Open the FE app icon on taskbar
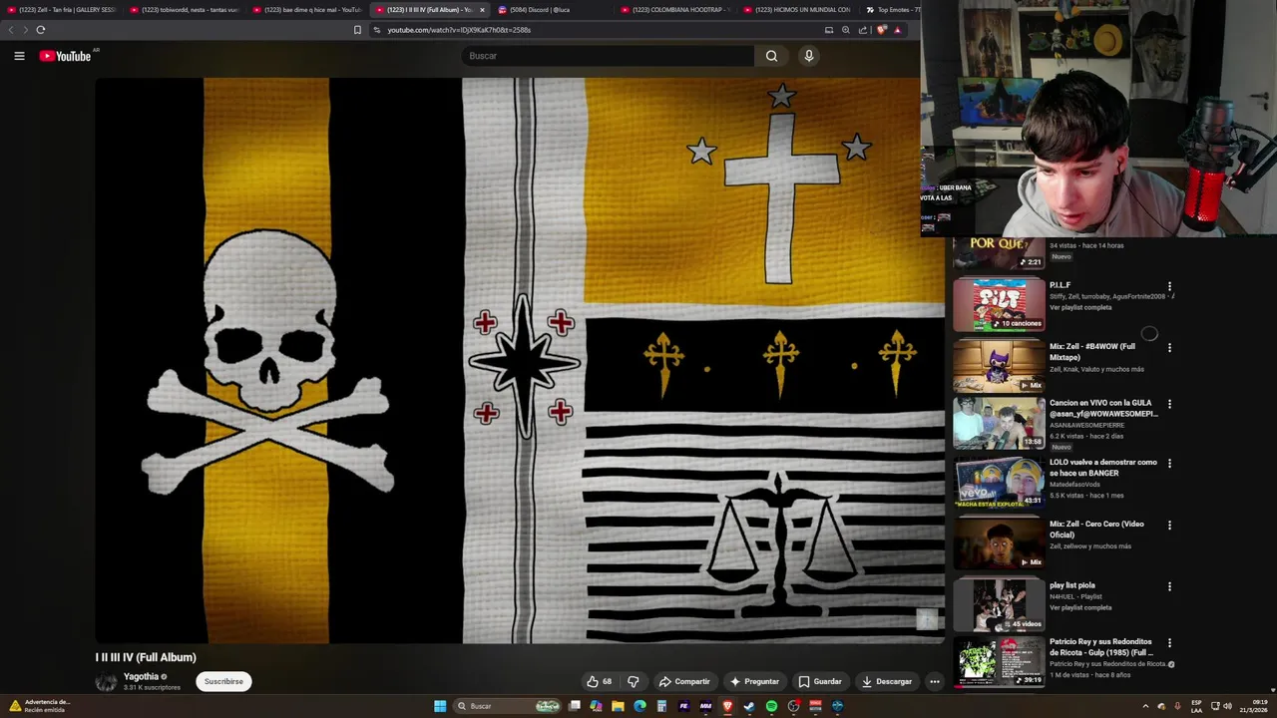The width and height of the screenshot is (1277, 718). pos(683,706)
